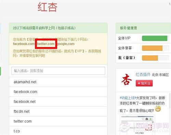Click the +加关注 follow button
Viewport: 171px width, 135px height.
click(x=144, y=83)
